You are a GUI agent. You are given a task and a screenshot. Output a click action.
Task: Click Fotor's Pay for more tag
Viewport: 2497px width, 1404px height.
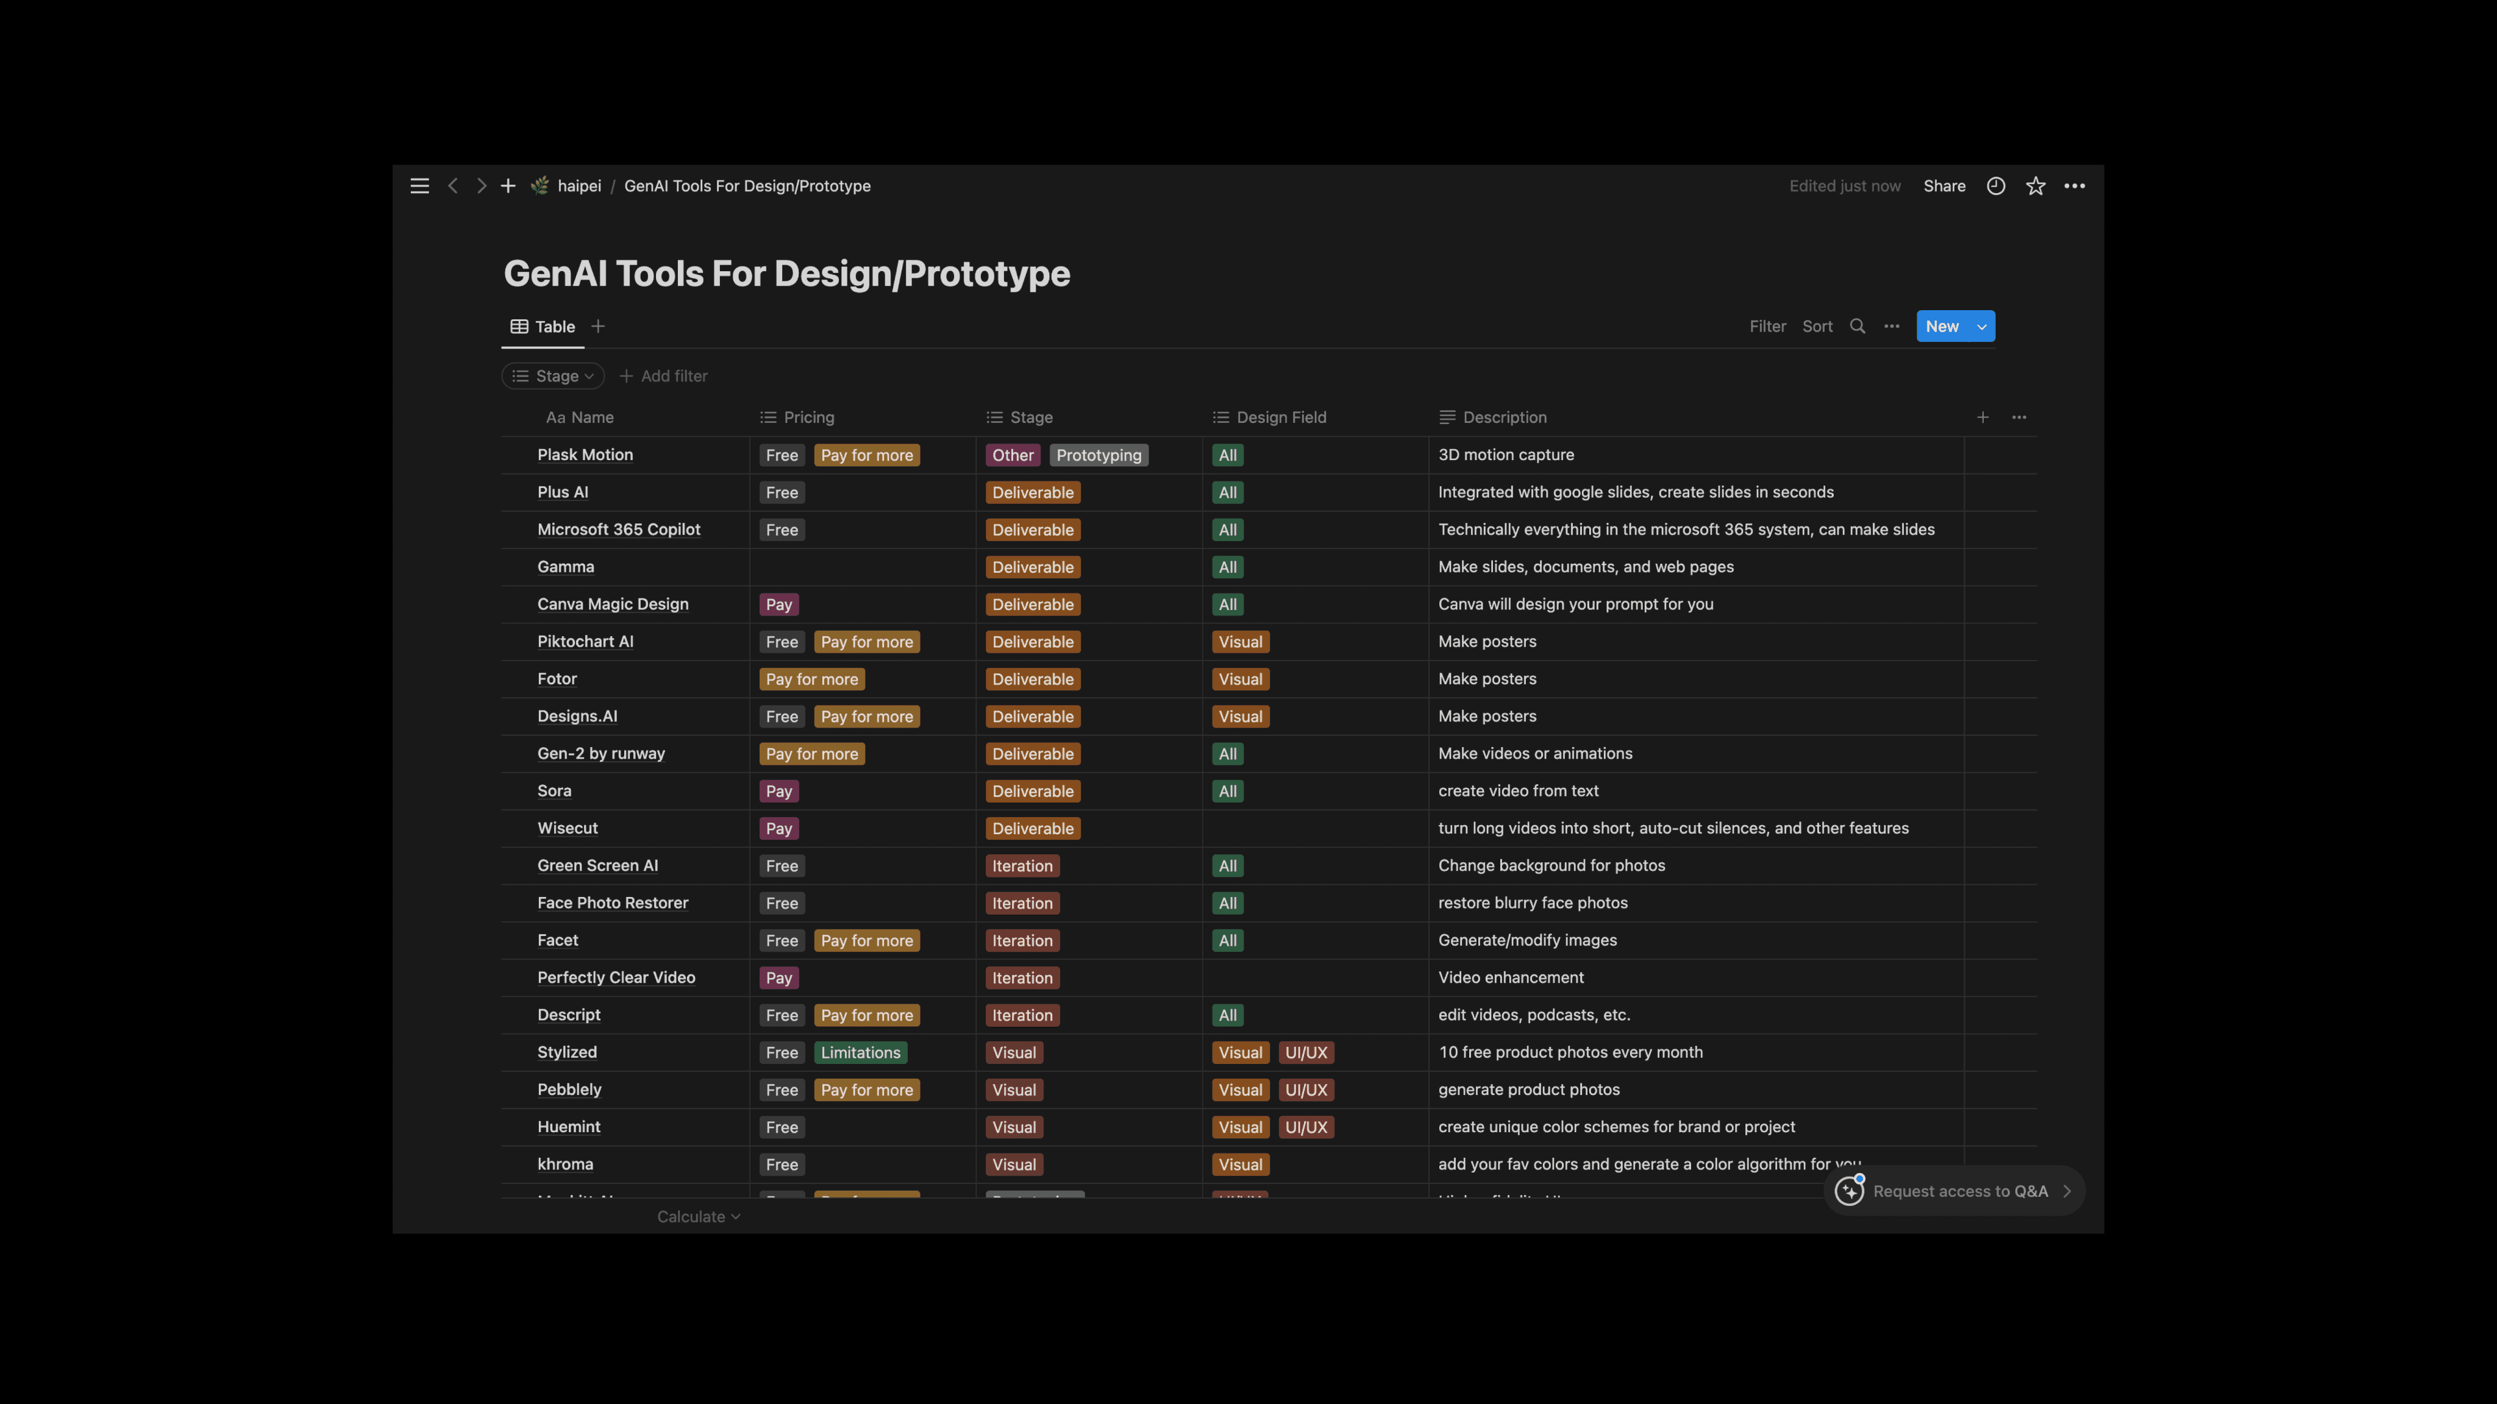(x=812, y=679)
